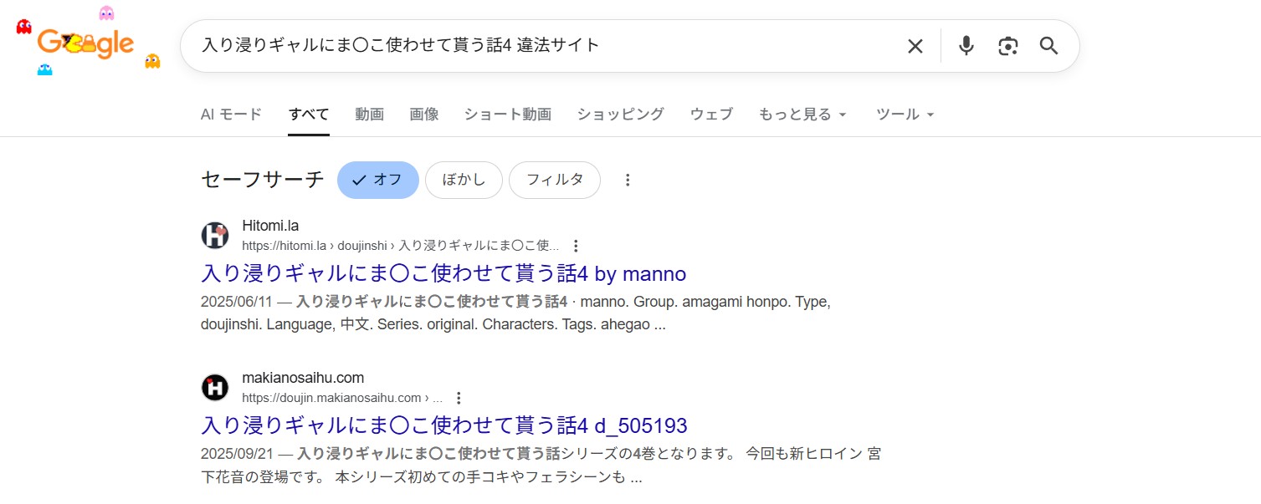Activate voice search via the microphone icon
This screenshot has width=1261, height=504.
pos(966,46)
